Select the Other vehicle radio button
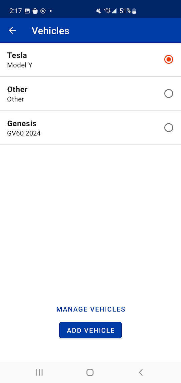The width and height of the screenshot is (181, 383). (x=169, y=93)
